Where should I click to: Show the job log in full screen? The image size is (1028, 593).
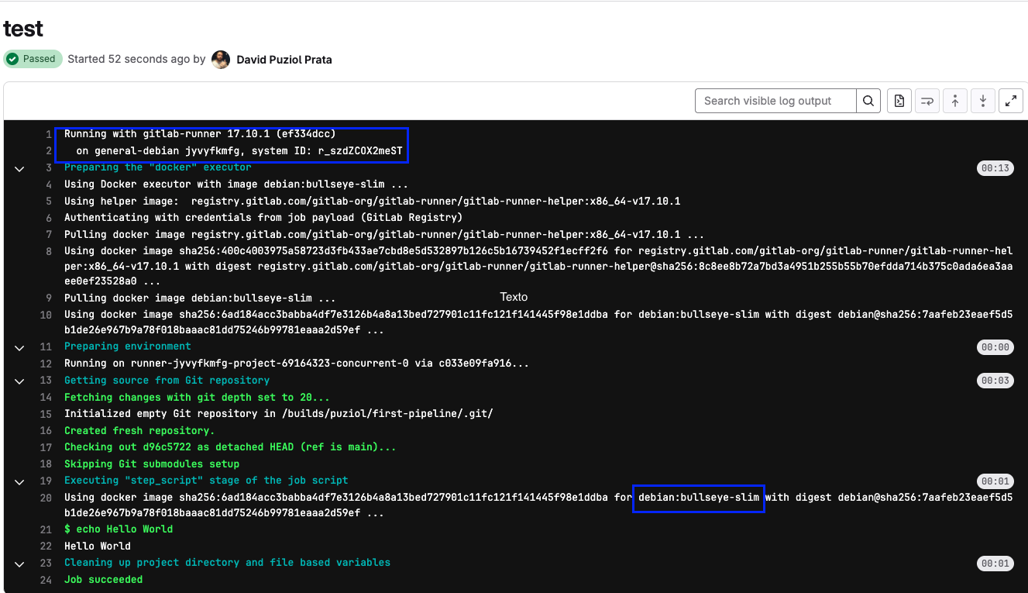click(1010, 101)
